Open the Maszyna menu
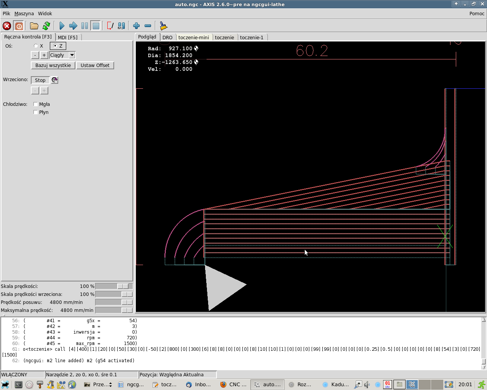487x390 pixels. click(24, 13)
